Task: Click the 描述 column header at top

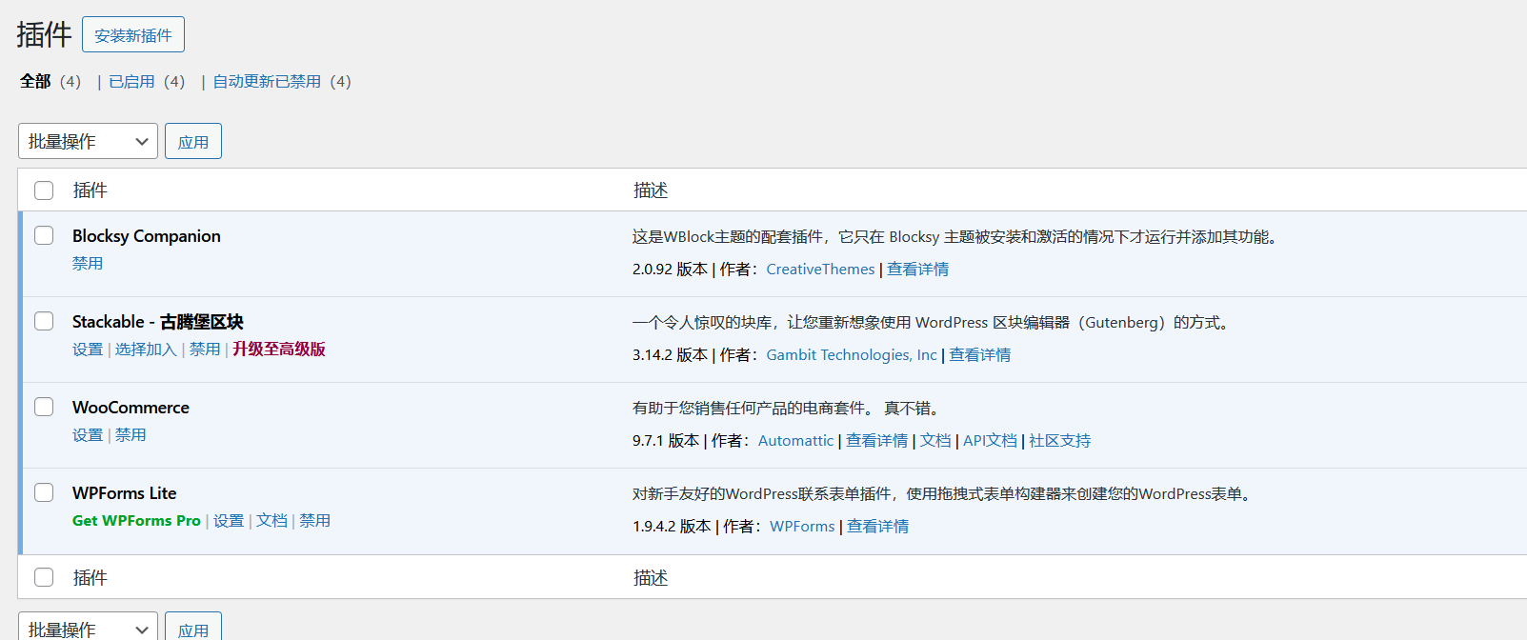Action: click(x=651, y=190)
